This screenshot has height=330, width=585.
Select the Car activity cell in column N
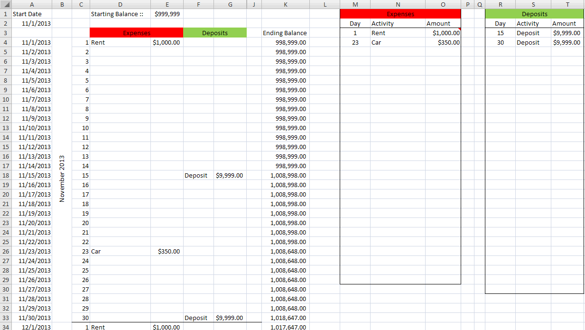point(398,42)
